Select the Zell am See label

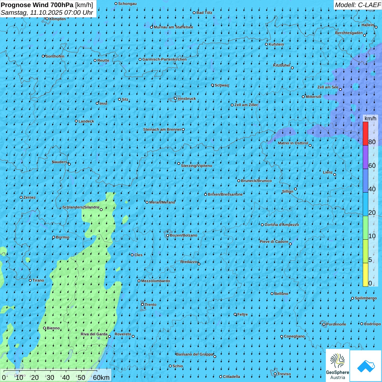[328, 87]
